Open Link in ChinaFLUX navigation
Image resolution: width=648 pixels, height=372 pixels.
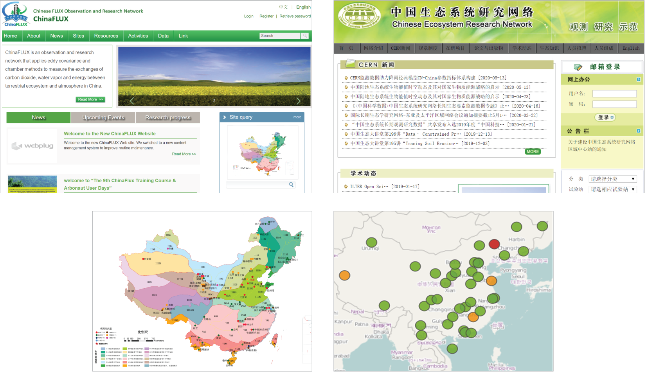point(183,36)
